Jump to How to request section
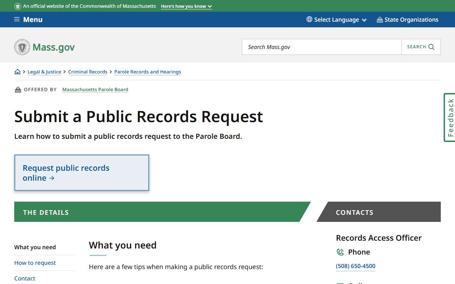455x284 pixels. point(35,263)
